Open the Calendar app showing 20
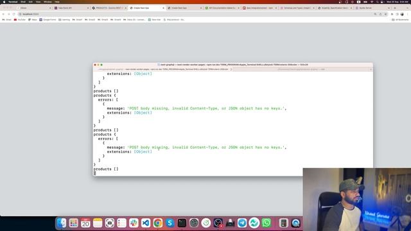The width and height of the screenshot is (411, 231). pos(85,223)
